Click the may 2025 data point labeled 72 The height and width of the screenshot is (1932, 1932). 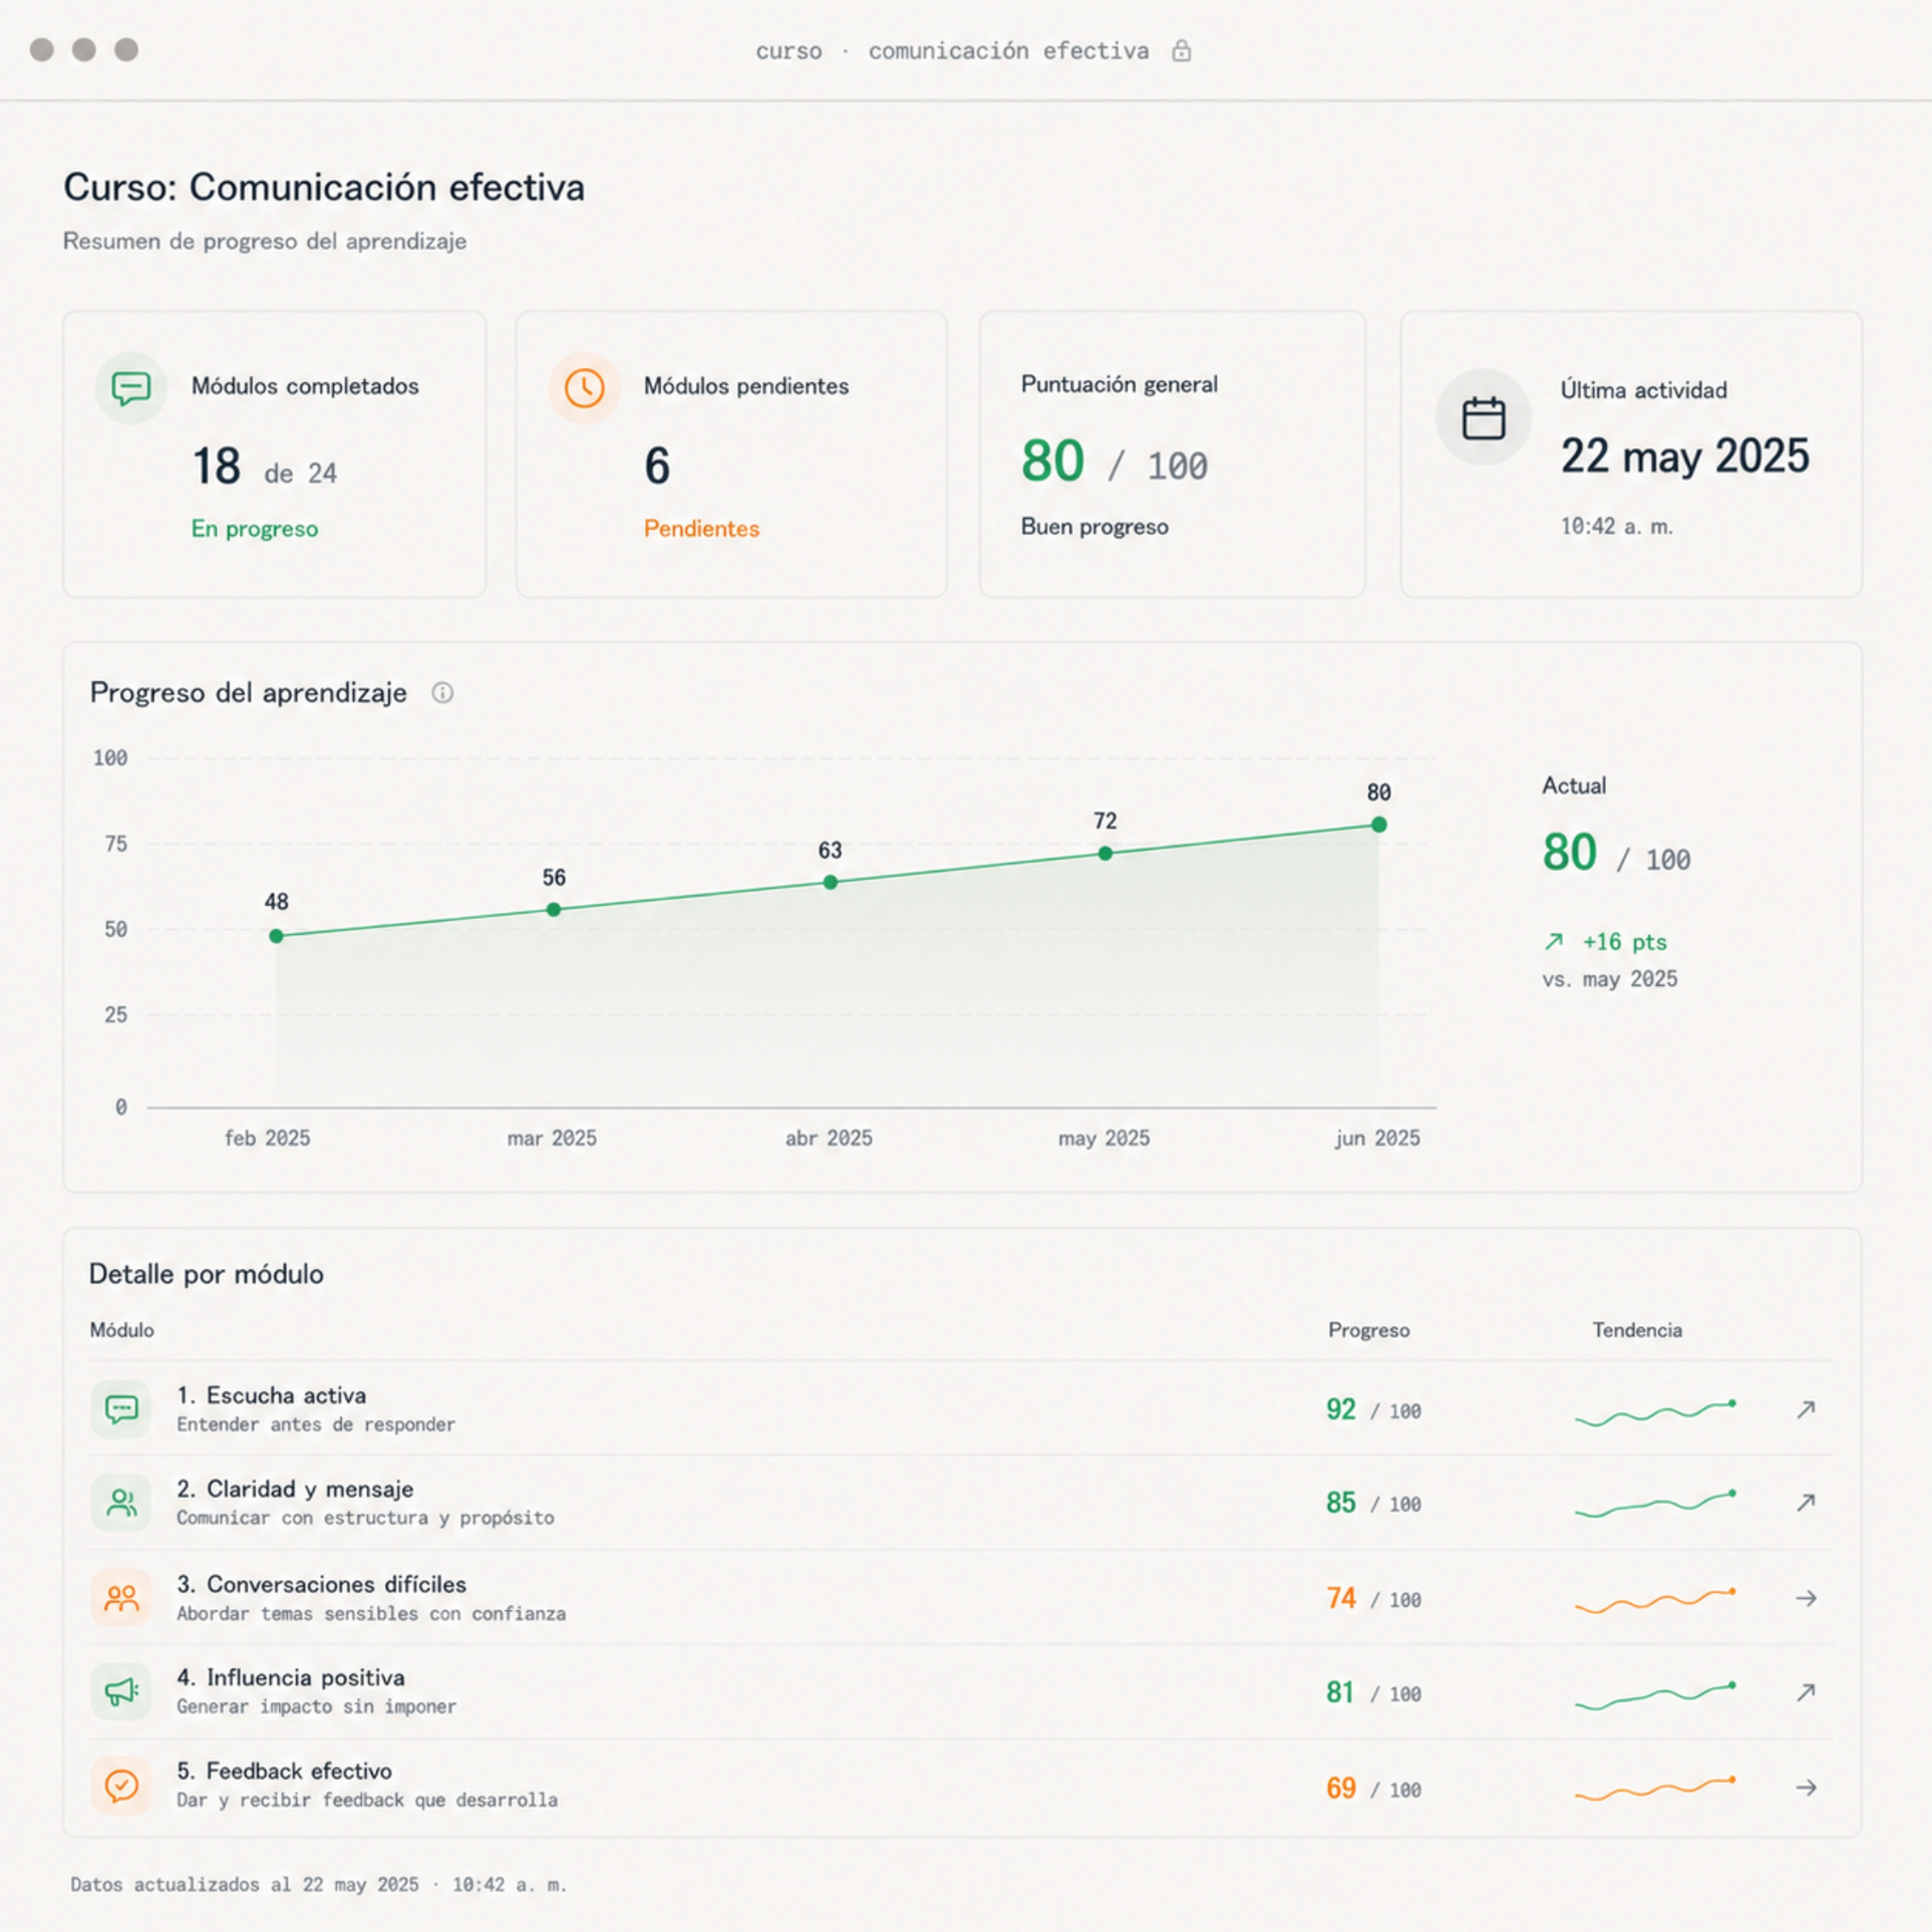(x=1105, y=853)
